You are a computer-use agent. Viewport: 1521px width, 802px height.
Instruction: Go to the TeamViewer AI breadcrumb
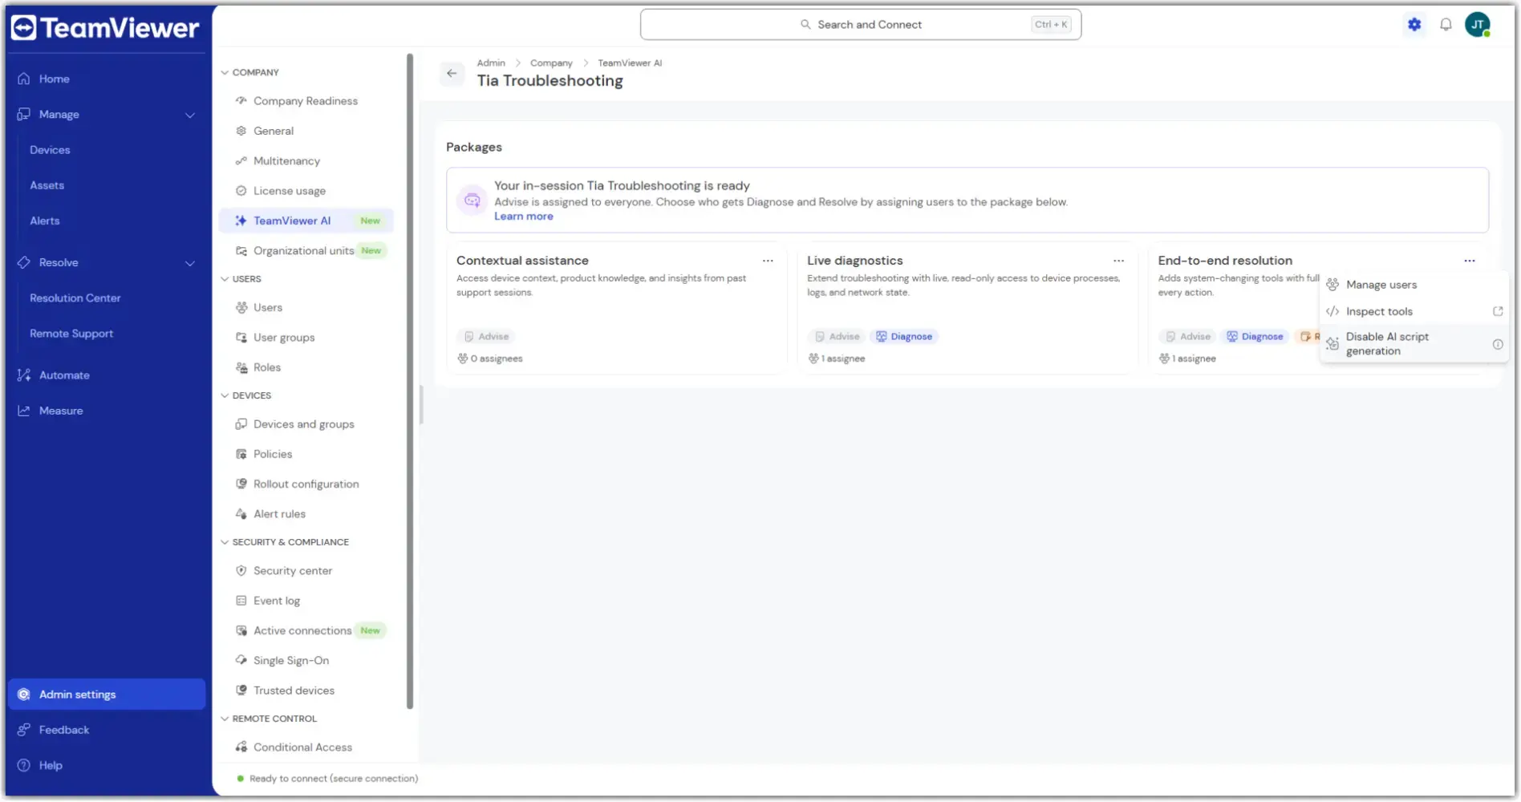click(x=630, y=63)
